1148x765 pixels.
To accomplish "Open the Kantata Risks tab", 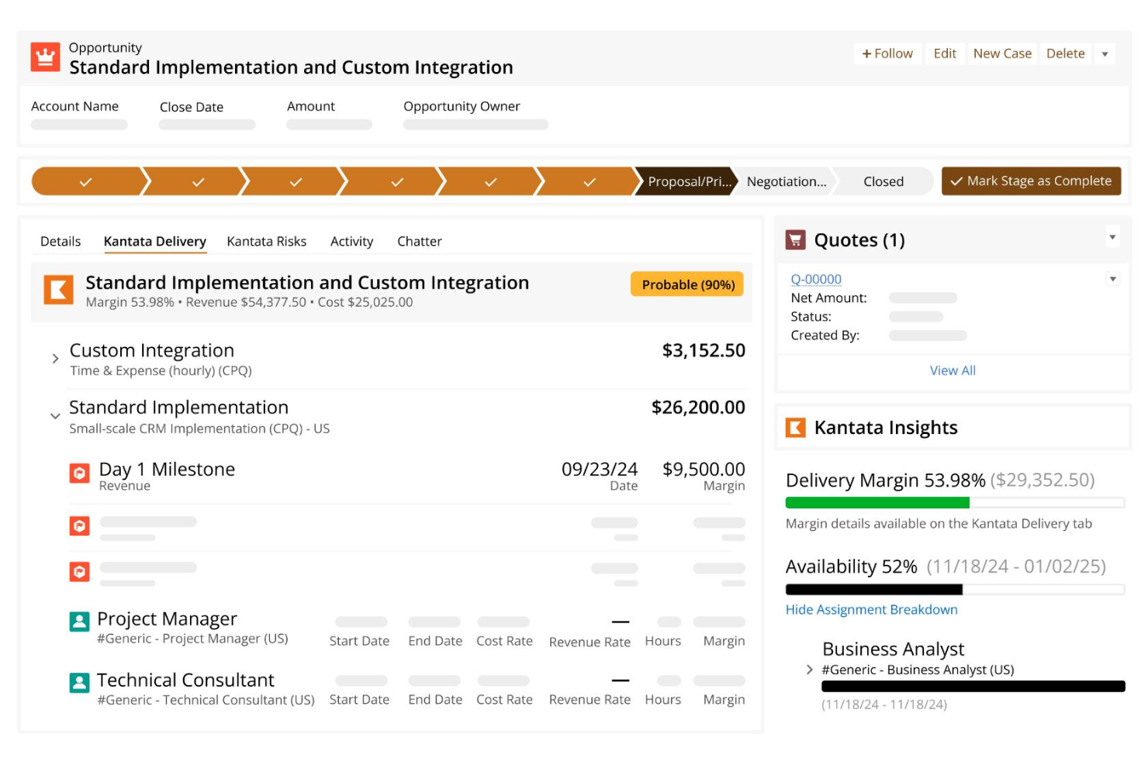I will coord(267,241).
